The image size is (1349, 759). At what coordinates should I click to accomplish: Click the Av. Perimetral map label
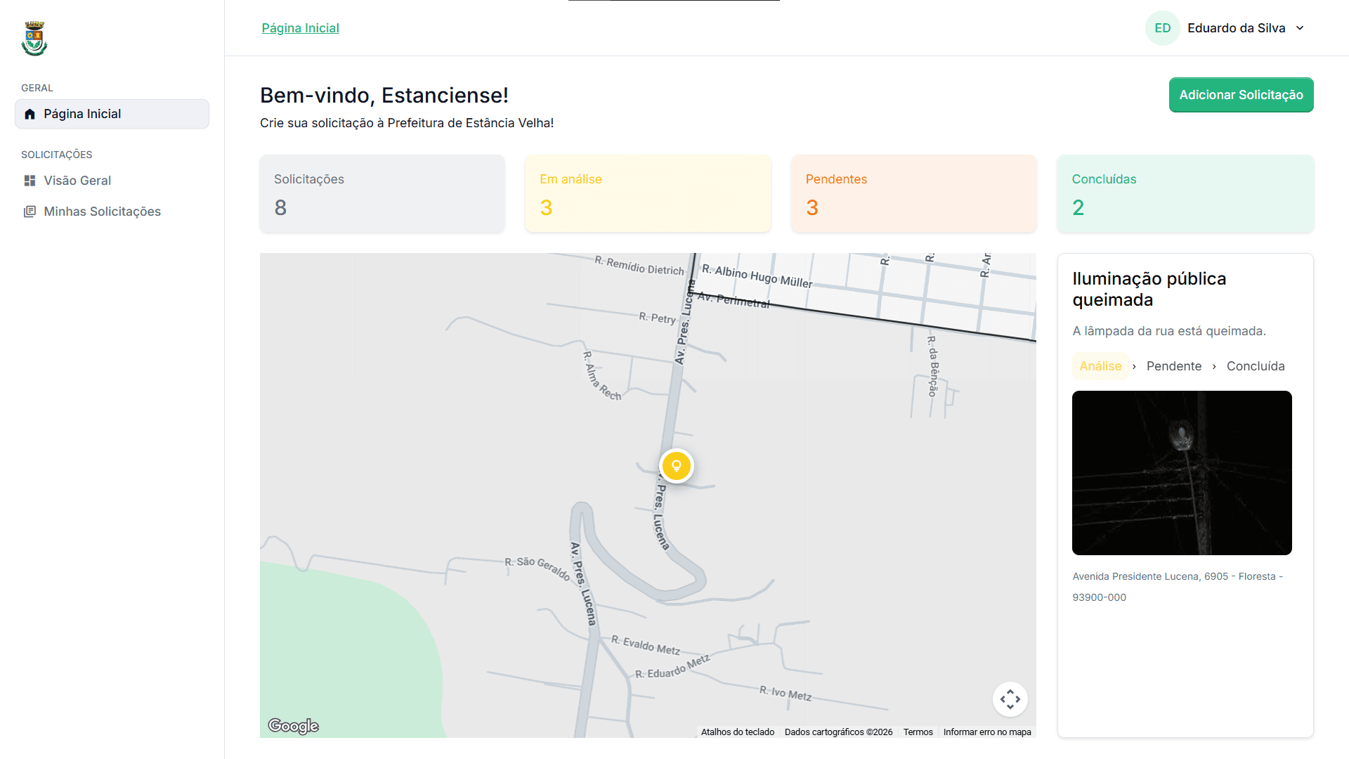click(x=734, y=300)
